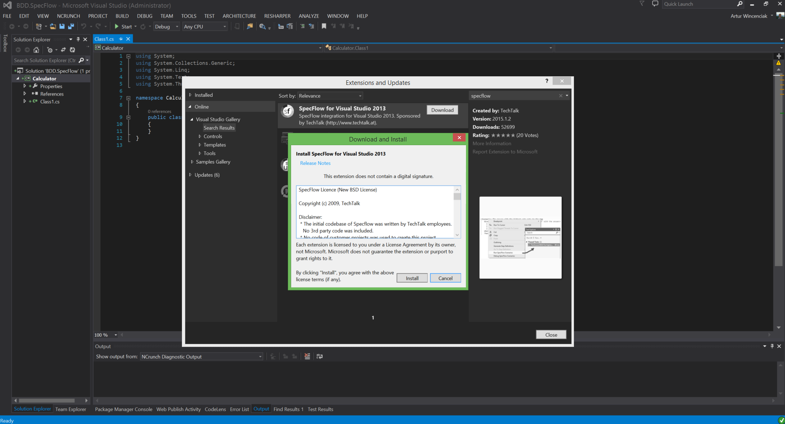The width and height of the screenshot is (785, 424).
Task: Click the green Start debugging arrow
Action: tap(117, 27)
